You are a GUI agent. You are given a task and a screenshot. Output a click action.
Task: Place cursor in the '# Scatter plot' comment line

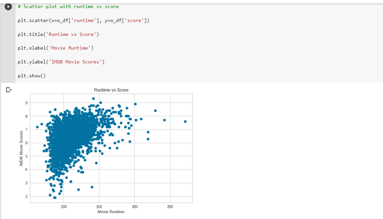pos(68,6)
